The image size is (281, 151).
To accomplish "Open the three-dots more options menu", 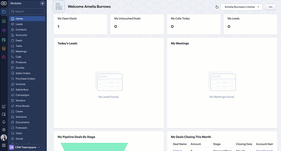I will [270, 7].
